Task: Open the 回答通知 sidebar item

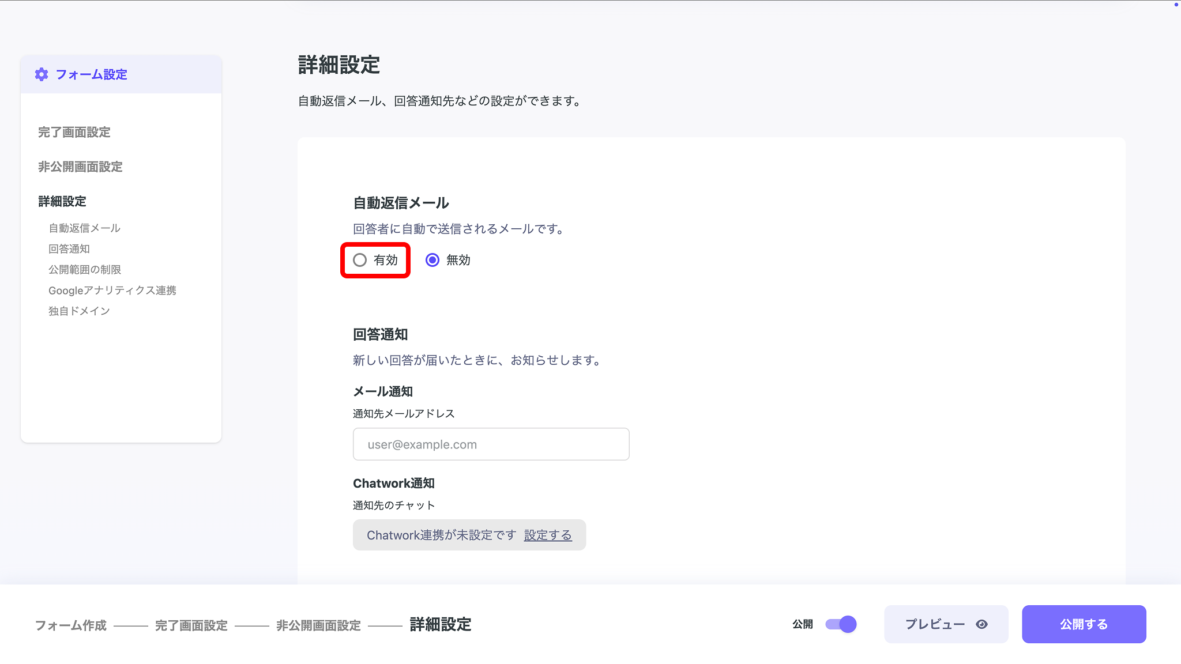Action: (x=69, y=248)
